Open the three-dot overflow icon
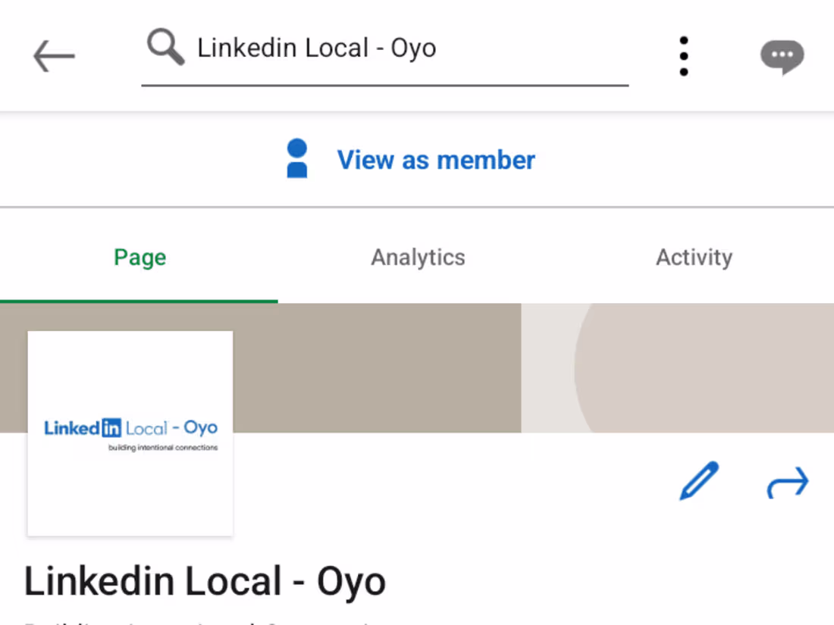The image size is (834, 625). (x=683, y=55)
